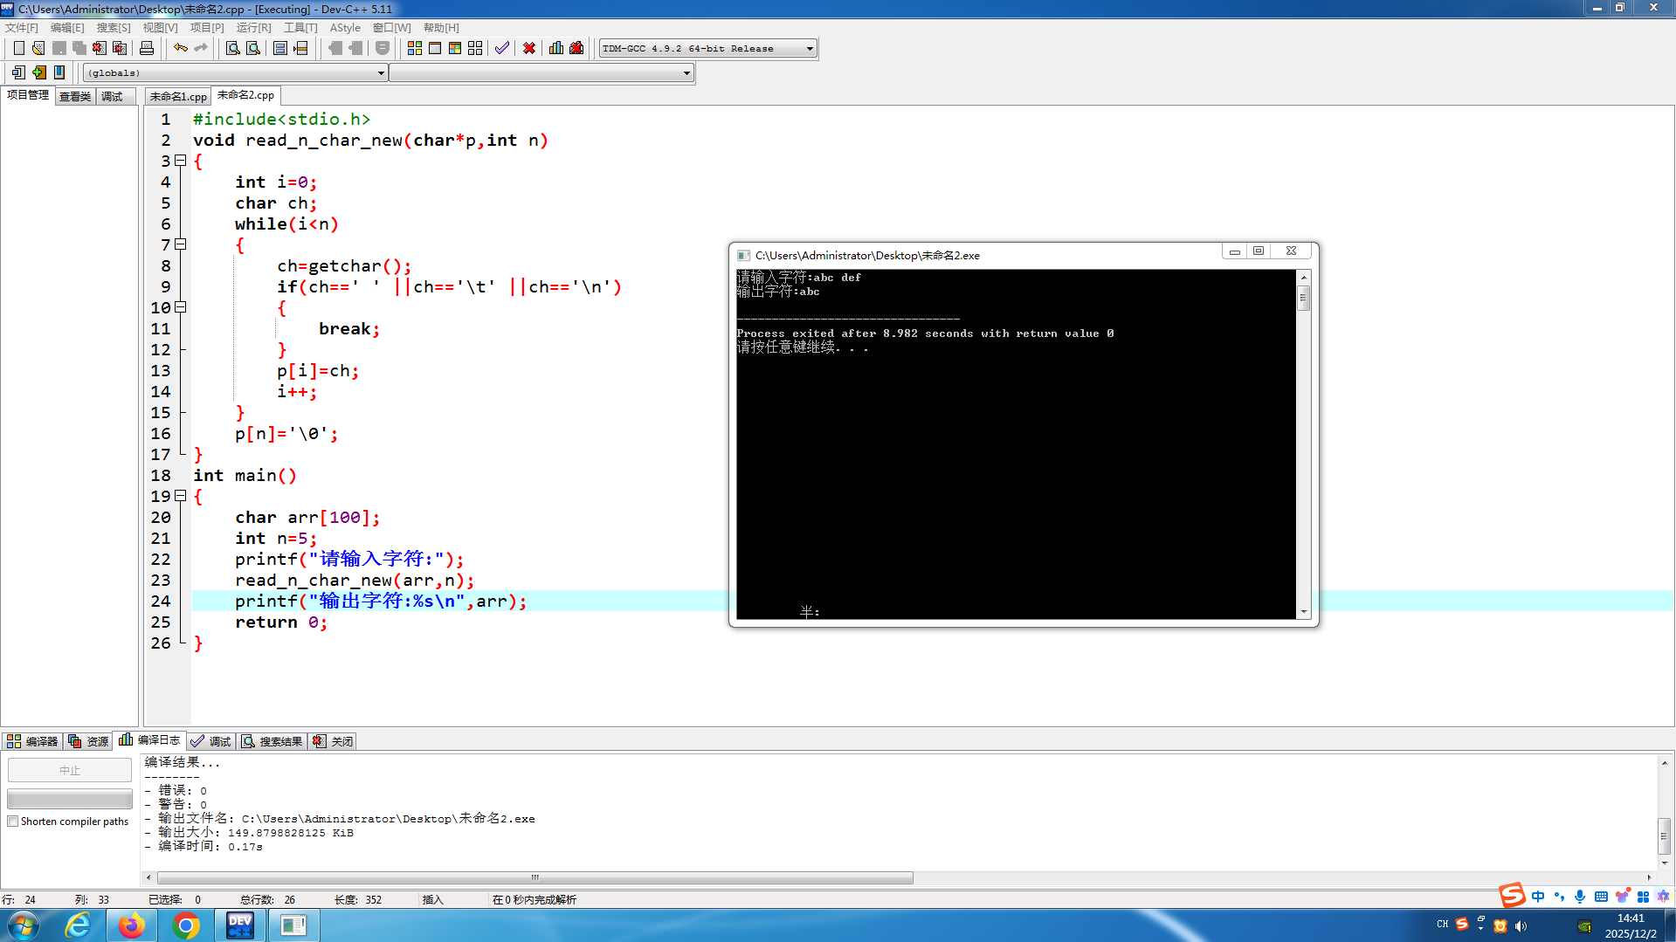The height and width of the screenshot is (942, 1676).
Task: Switch to the 搜索结果 bottom tab
Action: pyautogui.click(x=272, y=741)
